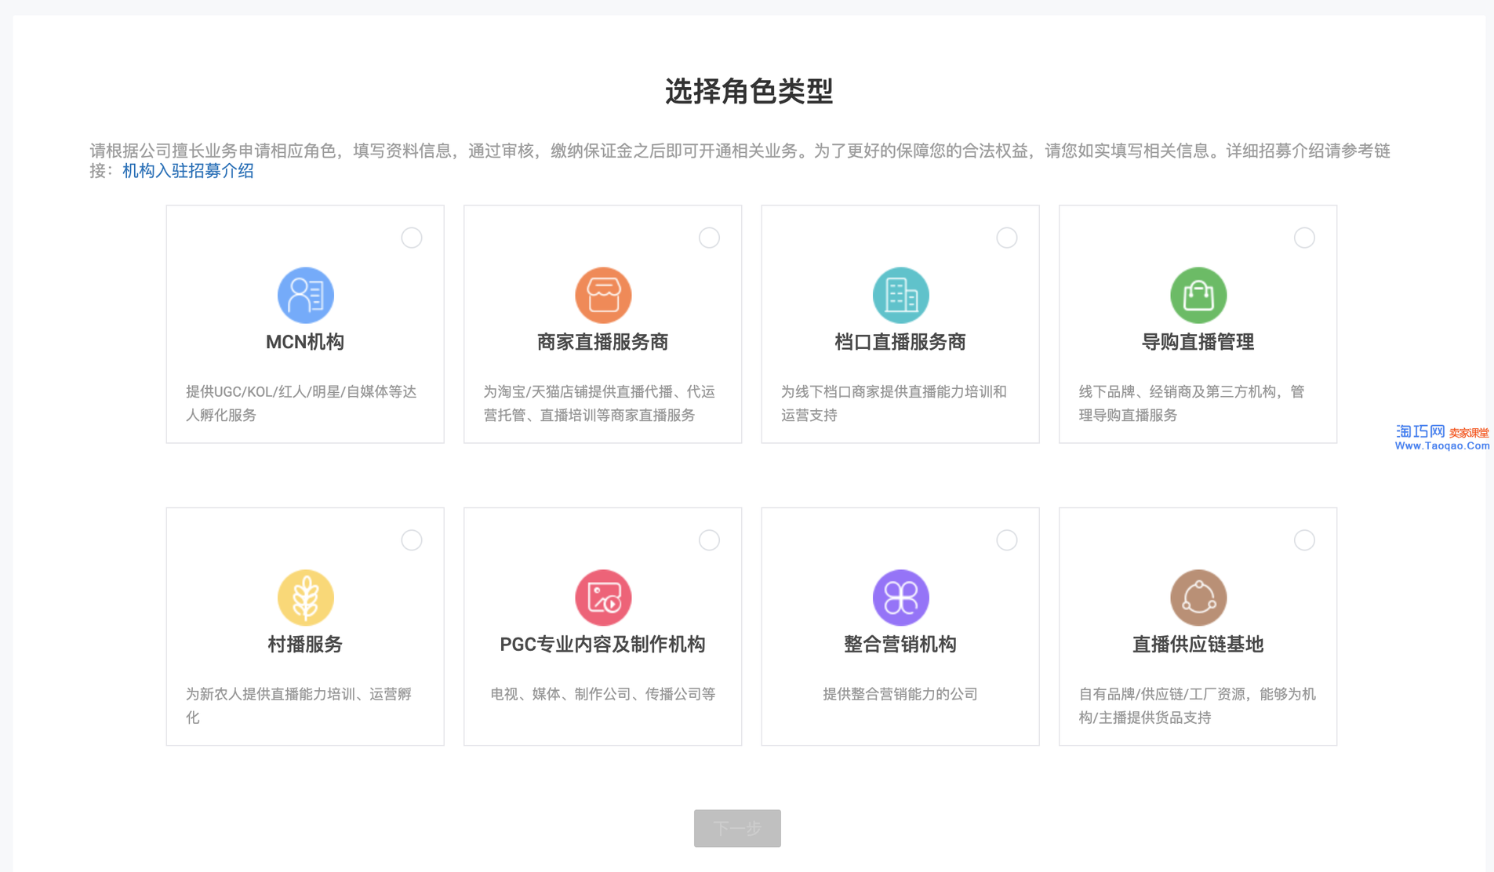
Task: Select the MCN机构 radio button
Action: coord(412,238)
